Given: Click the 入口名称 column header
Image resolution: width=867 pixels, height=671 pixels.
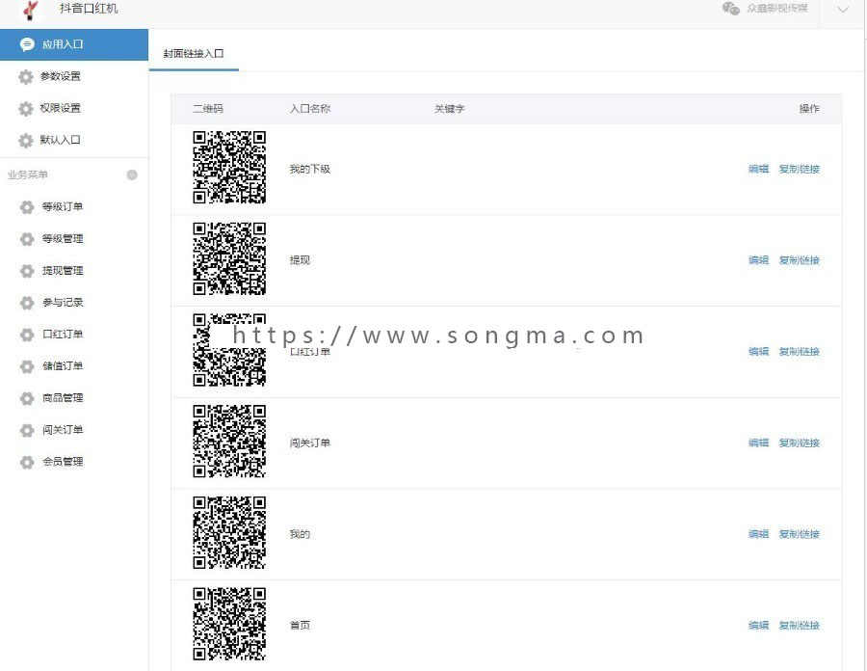Looking at the screenshot, I should click(310, 108).
